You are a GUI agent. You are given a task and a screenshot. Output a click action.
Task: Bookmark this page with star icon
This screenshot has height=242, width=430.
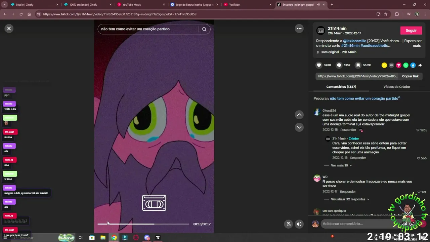pos(386,14)
